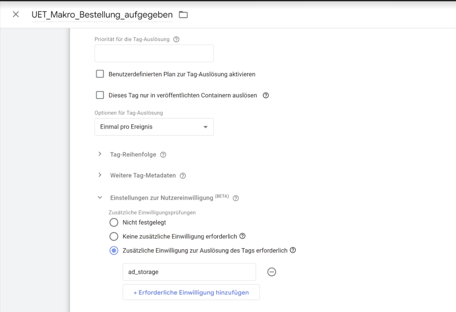Image resolution: width=456 pixels, height=312 pixels.
Task: Click the Tag-Reihenfolge heading text
Action: tap(133, 155)
